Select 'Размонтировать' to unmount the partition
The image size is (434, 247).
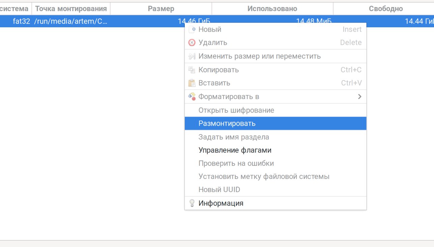227,123
